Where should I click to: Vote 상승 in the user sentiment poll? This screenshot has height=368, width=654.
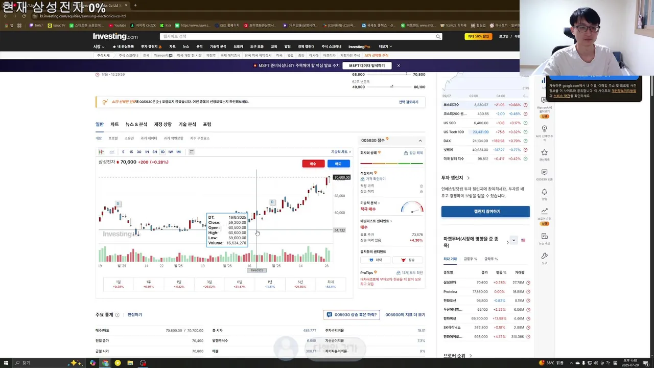pos(407,260)
